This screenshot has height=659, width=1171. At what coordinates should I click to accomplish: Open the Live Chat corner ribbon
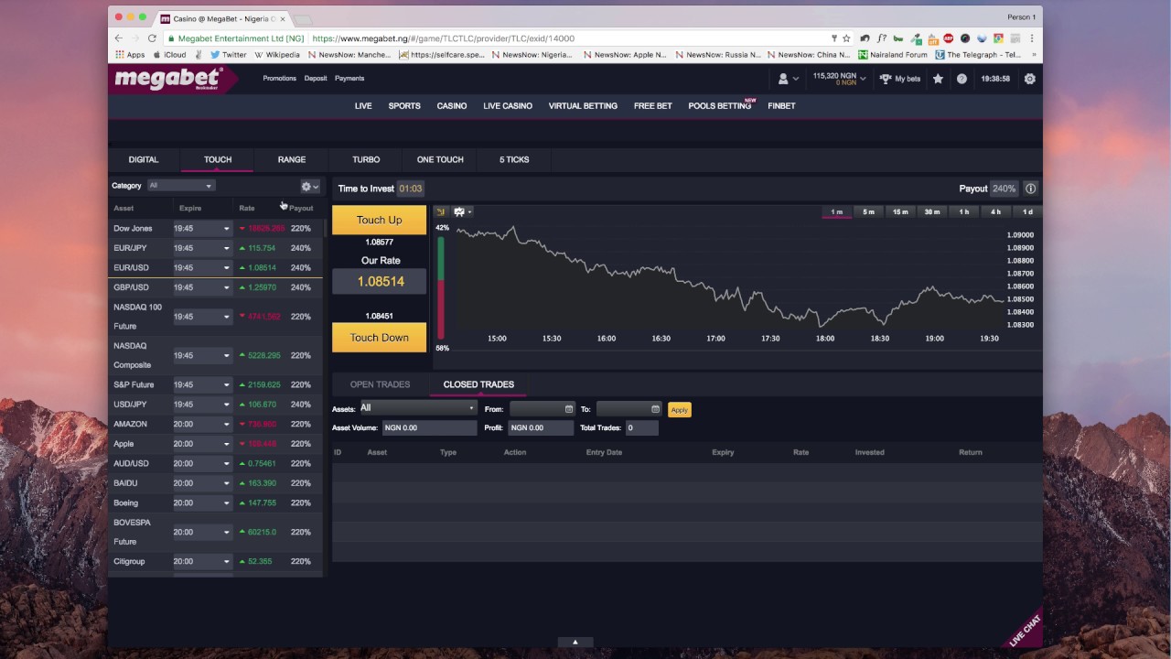click(1024, 629)
